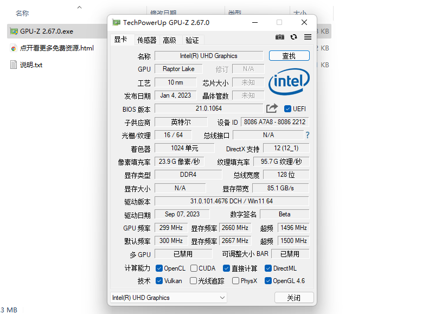Click the Intel logo in GPU-Z

click(x=289, y=81)
